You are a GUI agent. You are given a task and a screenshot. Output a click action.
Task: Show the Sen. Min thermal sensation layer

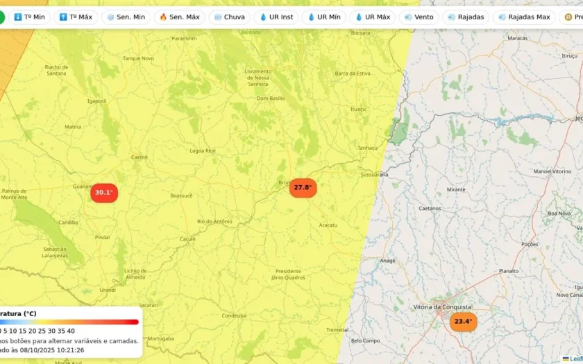(126, 17)
